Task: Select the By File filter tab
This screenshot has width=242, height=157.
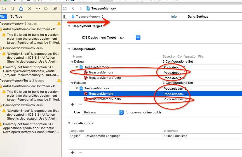Action: (3, 17)
